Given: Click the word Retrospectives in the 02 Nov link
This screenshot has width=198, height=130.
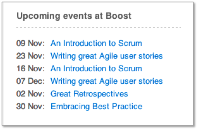Looking at the screenshot, I should coord(101,94).
